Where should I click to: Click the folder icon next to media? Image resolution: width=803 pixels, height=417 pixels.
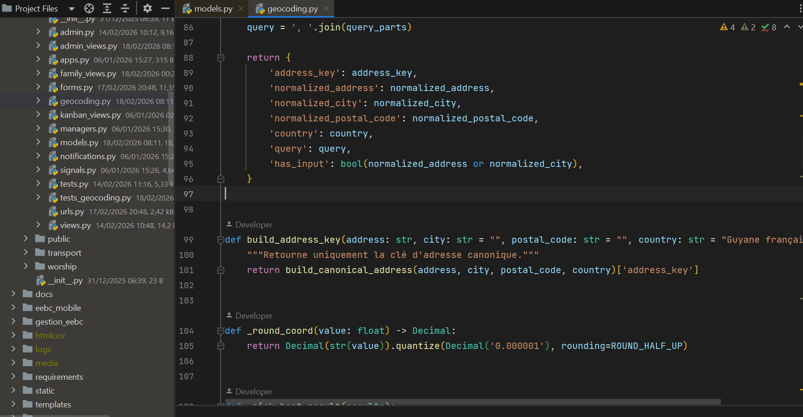(x=28, y=363)
